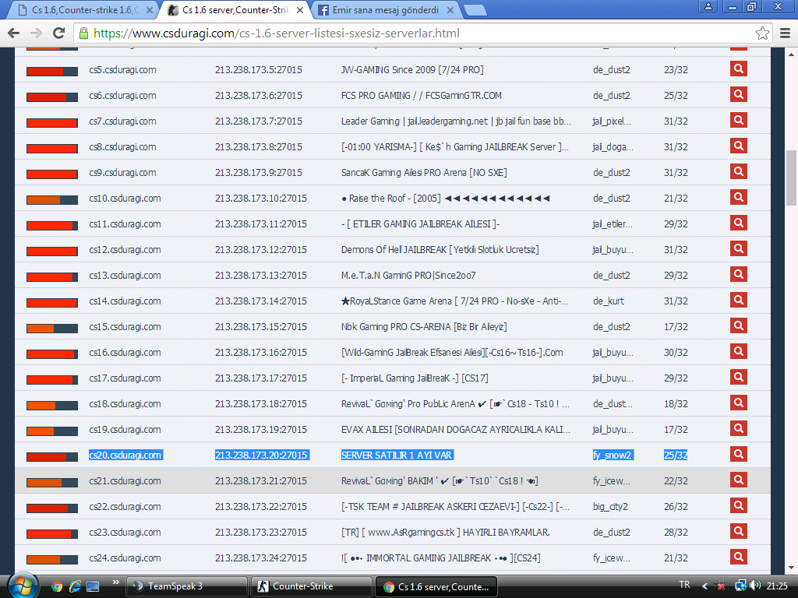Launch Internet Explorer from quick launch
The height and width of the screenshot is (598, 798).
(75, 586)
